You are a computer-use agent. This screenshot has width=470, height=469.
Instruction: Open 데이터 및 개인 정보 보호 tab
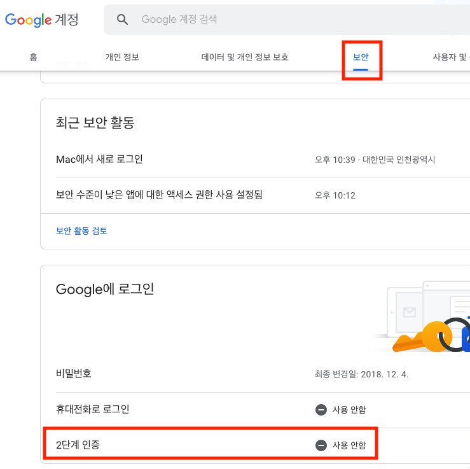point(245,57)
